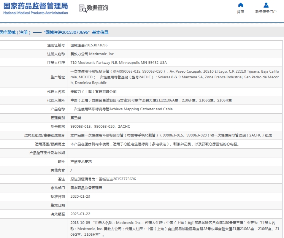The image size is (284, 238).
Task: Select the 2018-10-09 change record text
Action: coord(175,228)
